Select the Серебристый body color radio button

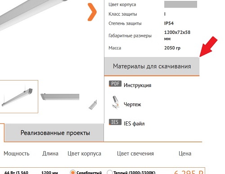tap(73, 172)
